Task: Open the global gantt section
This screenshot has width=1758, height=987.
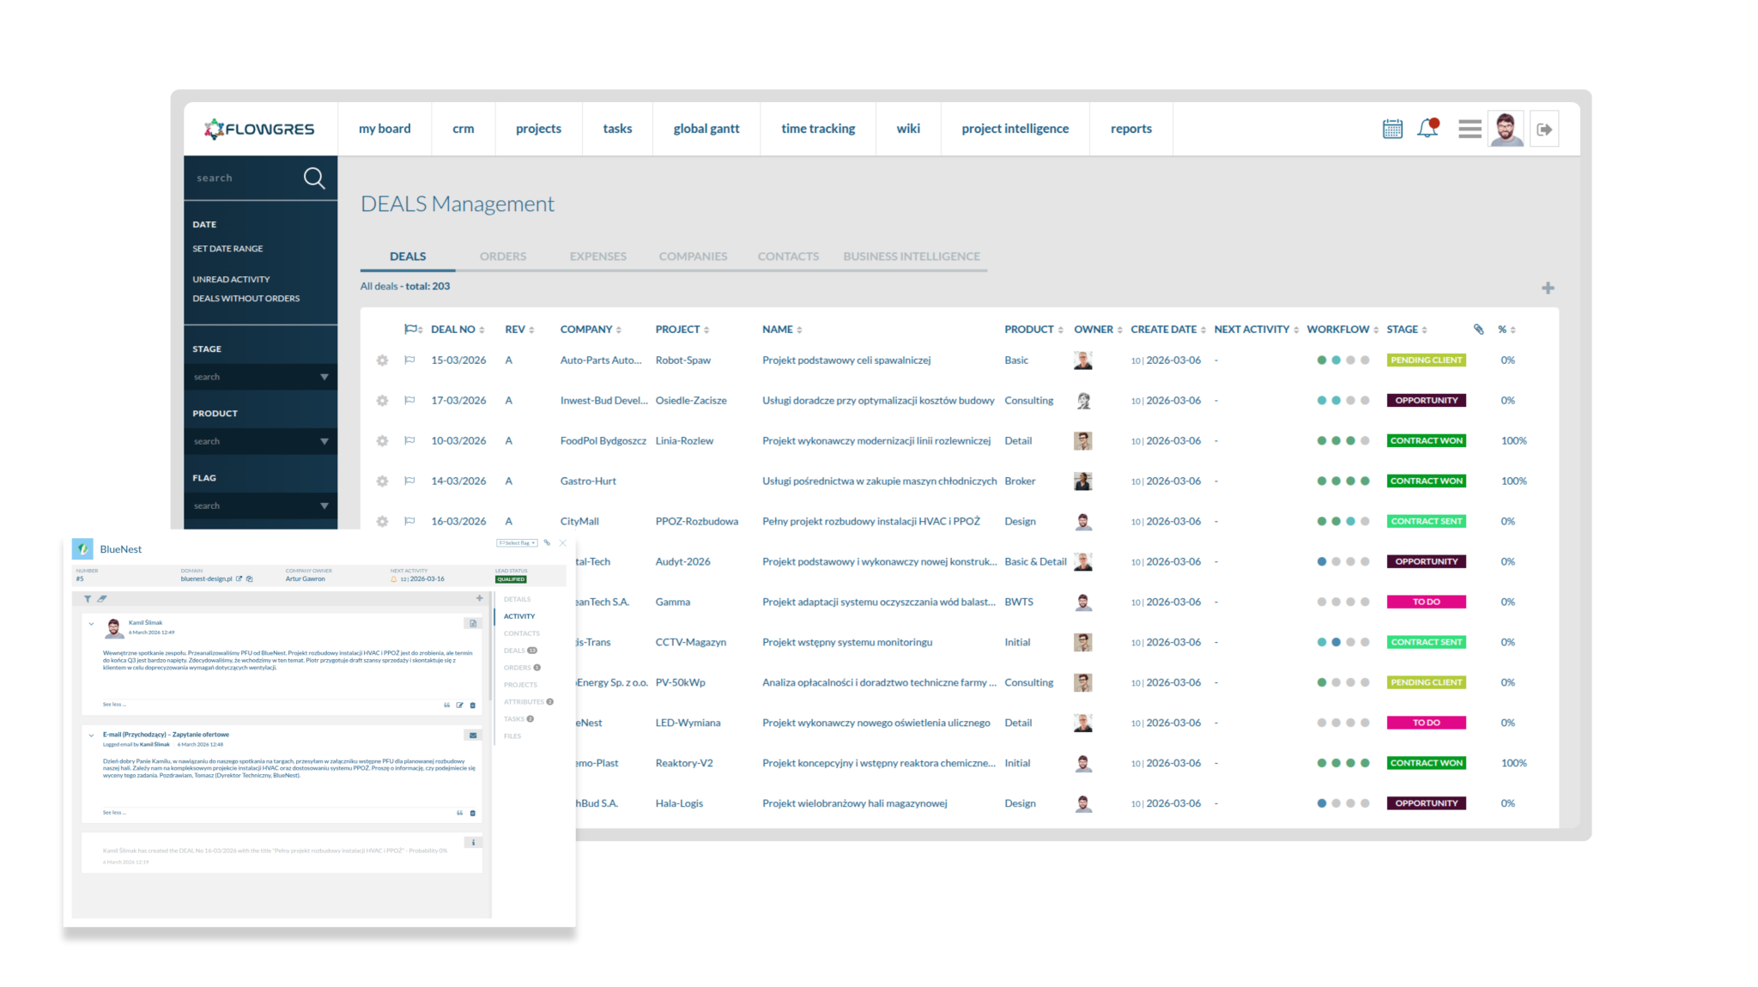Action: click(706, 128)
